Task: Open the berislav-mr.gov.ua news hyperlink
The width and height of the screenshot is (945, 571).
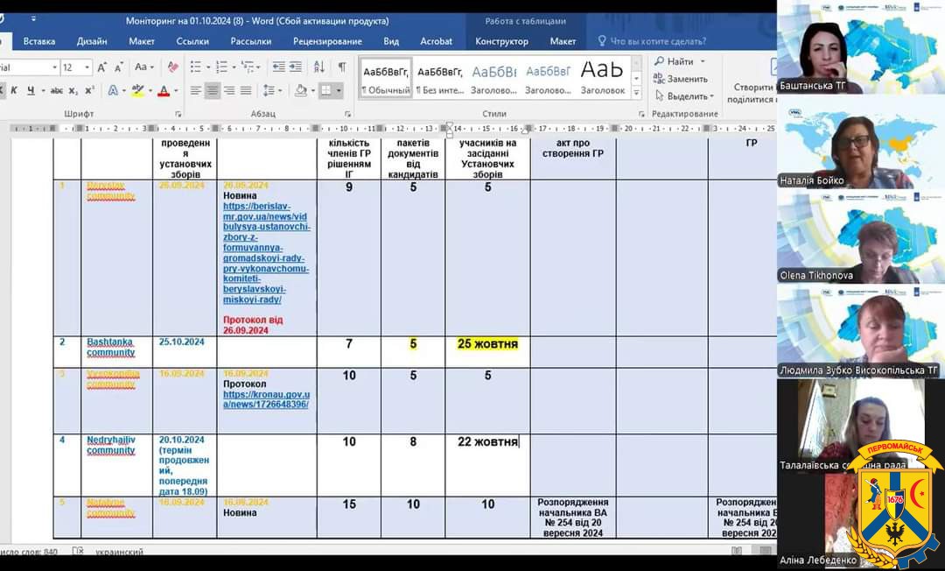Action: pos(266,252)
